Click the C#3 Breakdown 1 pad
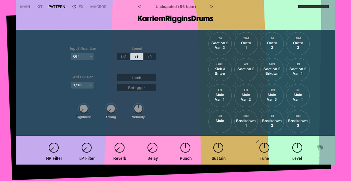 pyautogui.click(x=246, y=122)
